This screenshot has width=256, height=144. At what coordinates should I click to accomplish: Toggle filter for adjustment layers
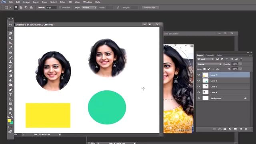pos(222,59)
